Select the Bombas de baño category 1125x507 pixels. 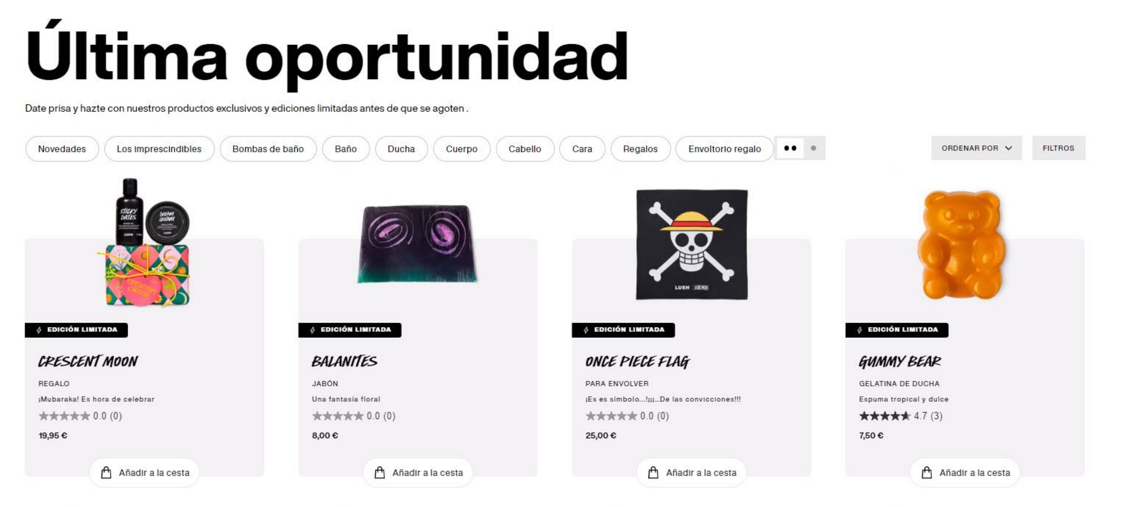268,149
